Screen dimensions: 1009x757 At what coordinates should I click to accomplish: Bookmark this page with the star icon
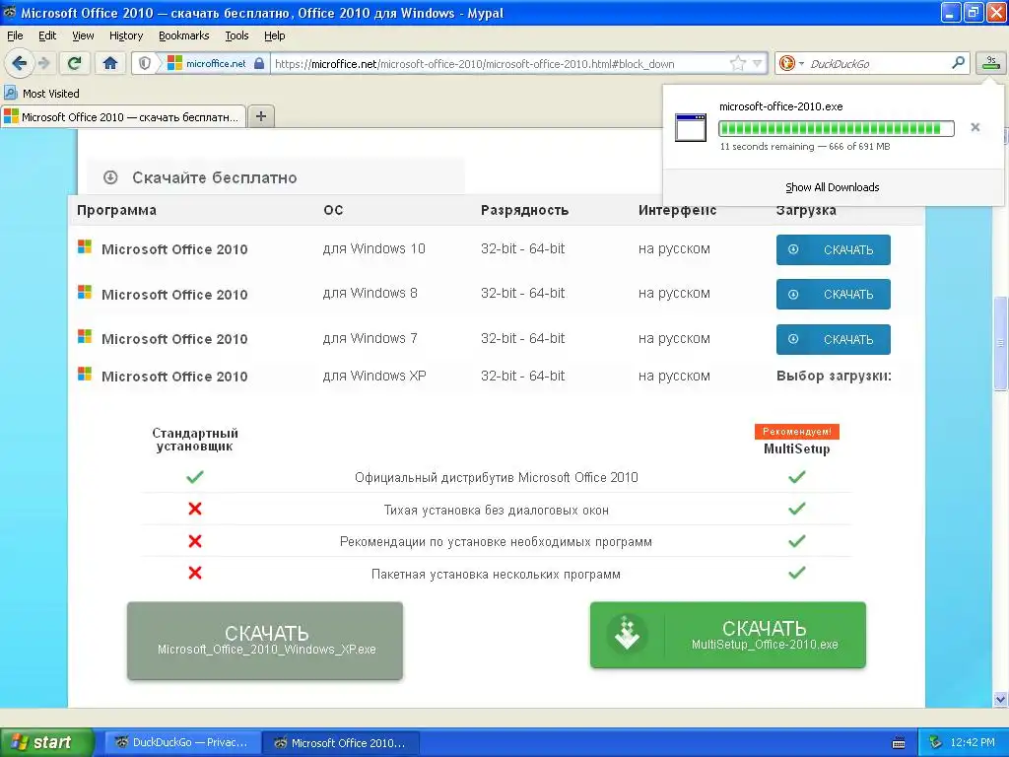[x=737, y=63]
